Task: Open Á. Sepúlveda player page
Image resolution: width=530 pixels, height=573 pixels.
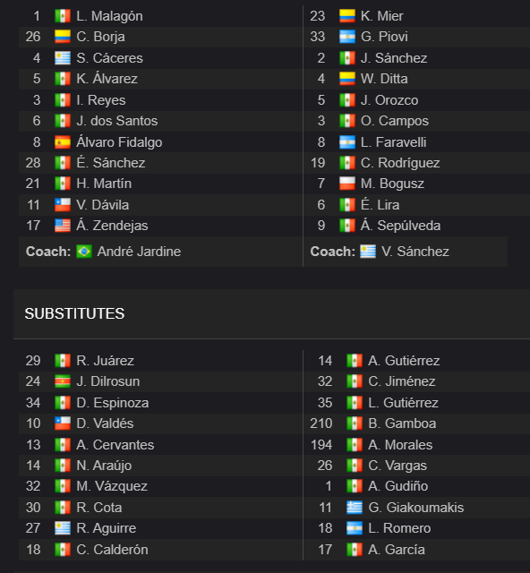Action: tap(400, 226)
